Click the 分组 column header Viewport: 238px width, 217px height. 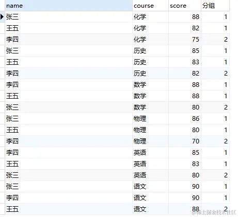[215, 6]
